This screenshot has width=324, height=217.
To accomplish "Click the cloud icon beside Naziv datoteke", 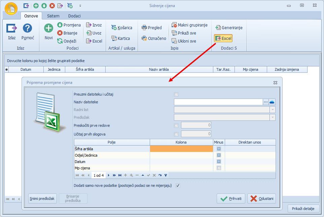I will pos(272,102).
